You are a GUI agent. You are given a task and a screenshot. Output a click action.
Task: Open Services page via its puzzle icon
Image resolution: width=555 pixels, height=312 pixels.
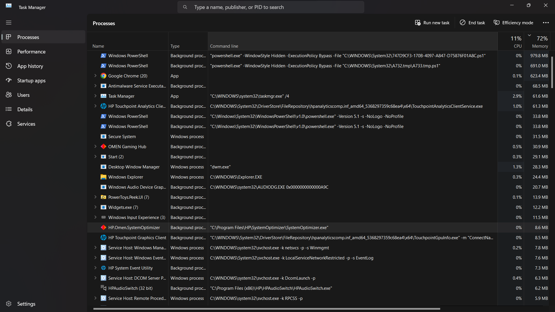coord(9,124)
